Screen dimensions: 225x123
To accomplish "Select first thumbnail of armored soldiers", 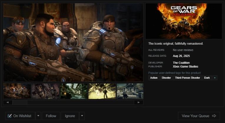I will (x=17, y=91).
